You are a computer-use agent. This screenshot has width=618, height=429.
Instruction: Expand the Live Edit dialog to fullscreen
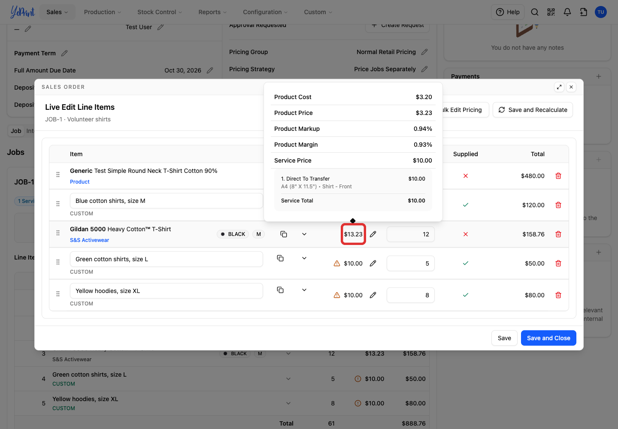[559, 87]
